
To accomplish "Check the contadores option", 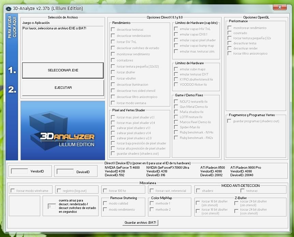I will 113,60.
